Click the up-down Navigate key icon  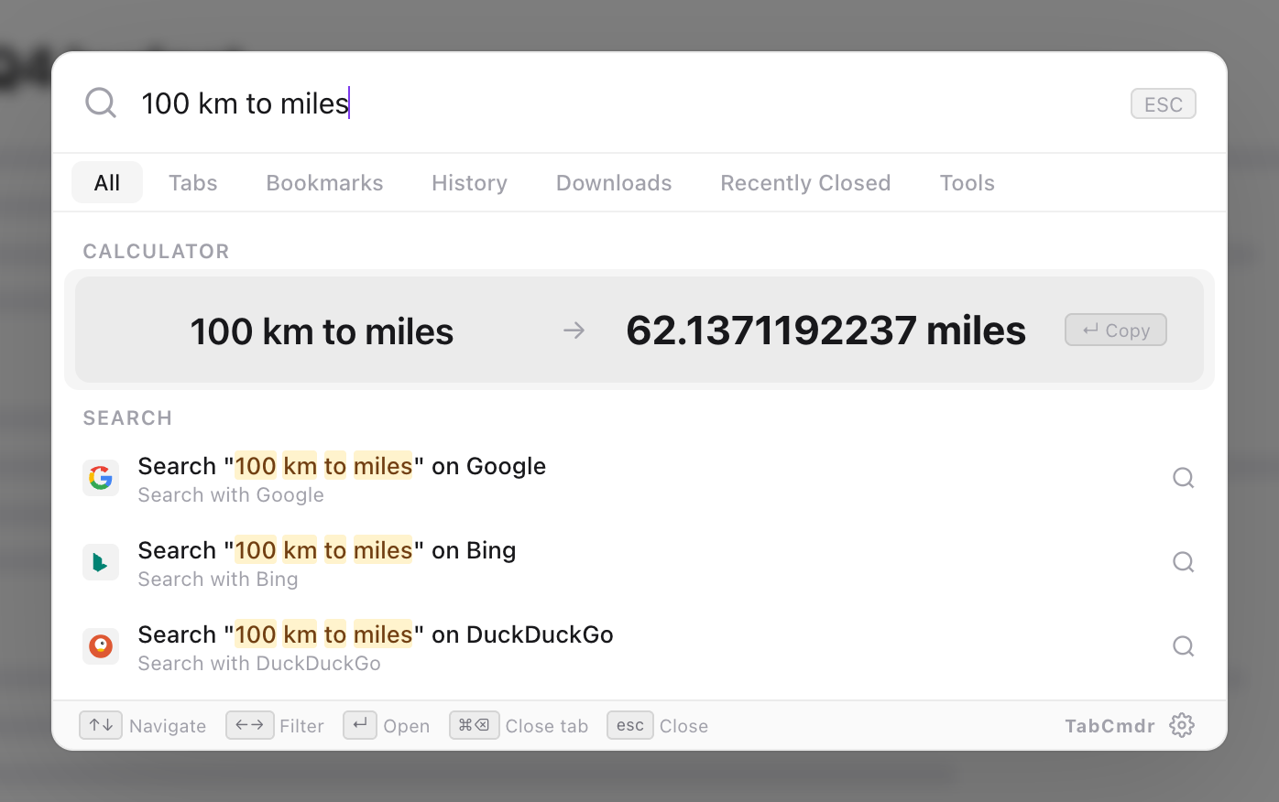click(101, 725)
